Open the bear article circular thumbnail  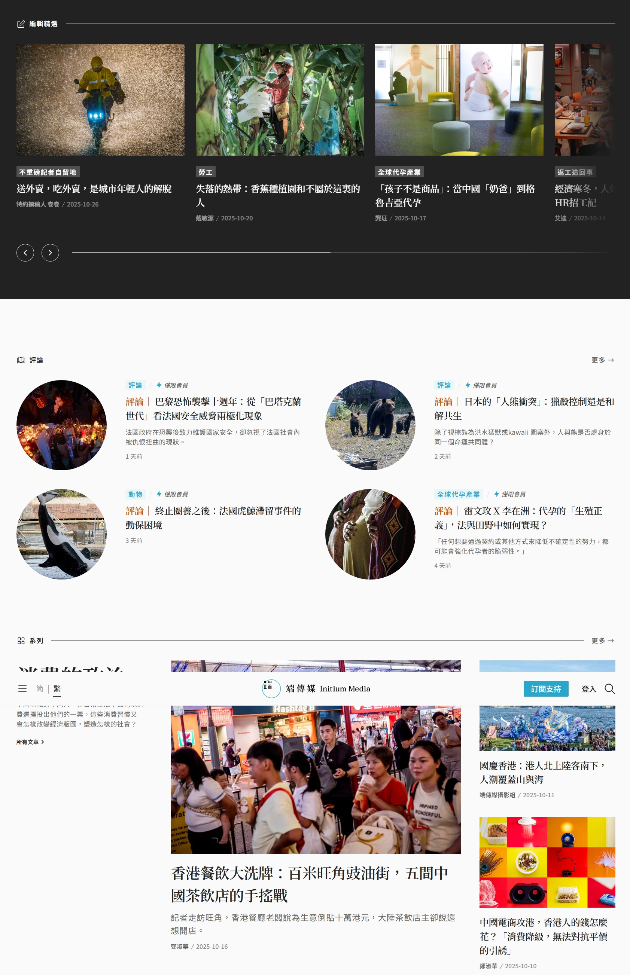[x=370, y=425]
